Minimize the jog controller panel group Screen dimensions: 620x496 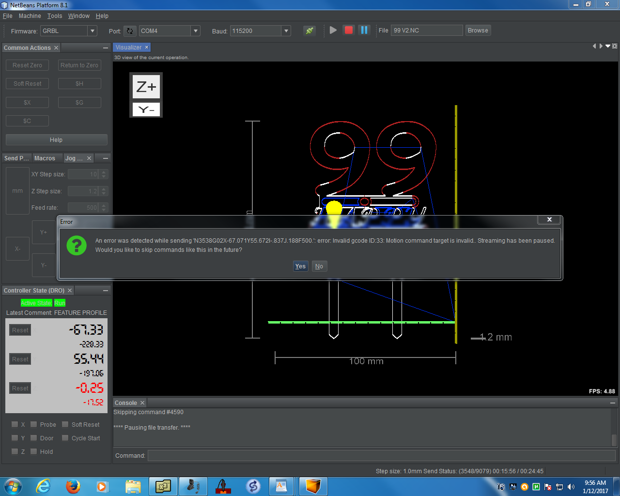point(106,158)
